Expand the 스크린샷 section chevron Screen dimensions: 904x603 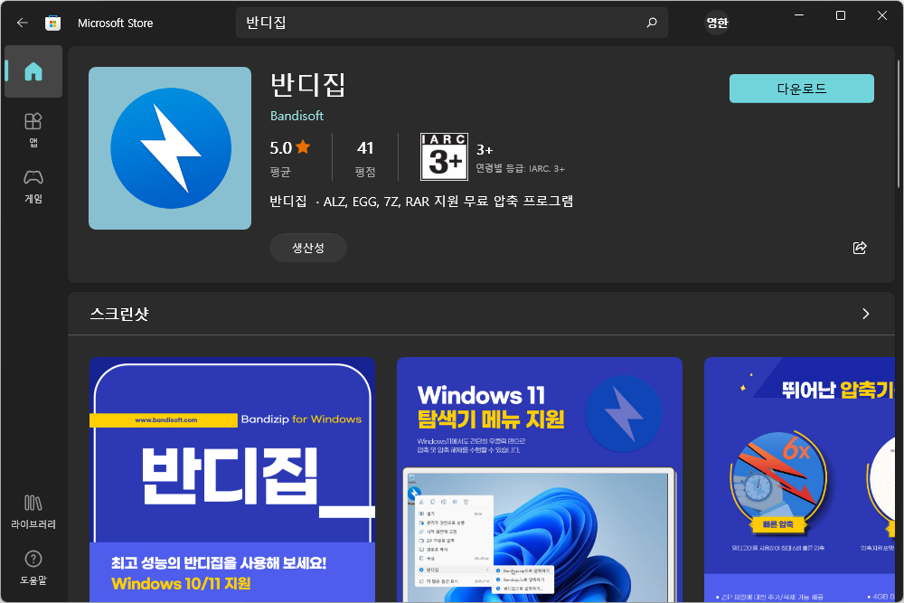click(865, 314)
